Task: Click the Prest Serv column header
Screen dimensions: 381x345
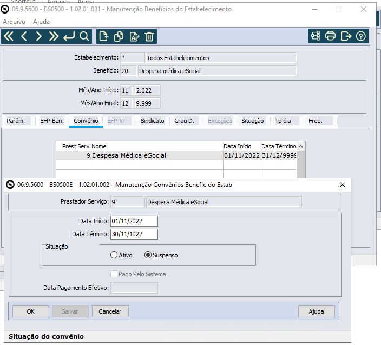Action: tap(74, 146)
